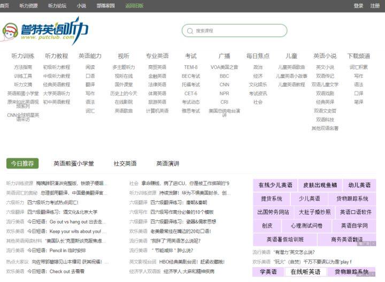The width and height of the screenshot is (385, 282).
Task: Click CNN under 广播
Action: point(224,85)
